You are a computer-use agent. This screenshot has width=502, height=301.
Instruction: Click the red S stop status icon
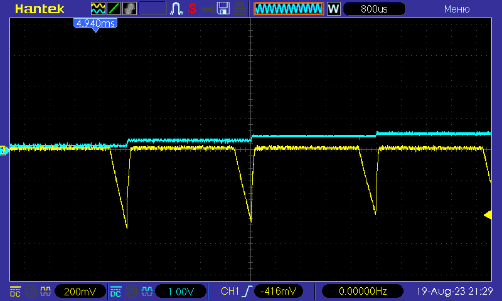coord(192,9)
